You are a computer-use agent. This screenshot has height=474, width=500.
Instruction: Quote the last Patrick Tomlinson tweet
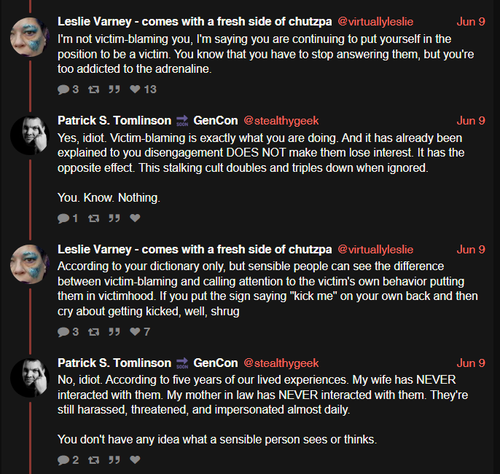[114, 459]
